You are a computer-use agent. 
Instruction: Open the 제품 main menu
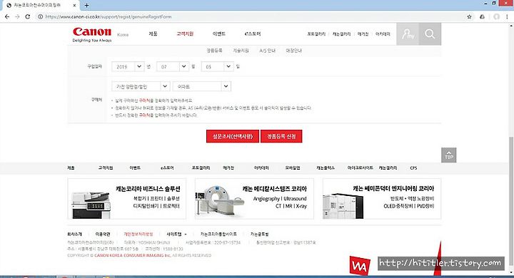click(153, 34)
